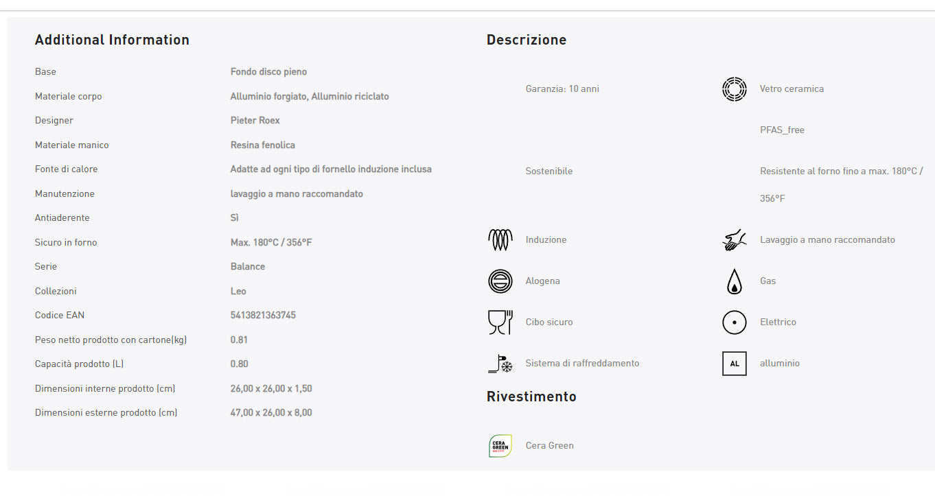
Task: Click the Alogena halogen hob icon
Action: 500,281
